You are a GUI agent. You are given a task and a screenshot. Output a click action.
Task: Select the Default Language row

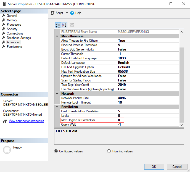(x=120, y=63)
